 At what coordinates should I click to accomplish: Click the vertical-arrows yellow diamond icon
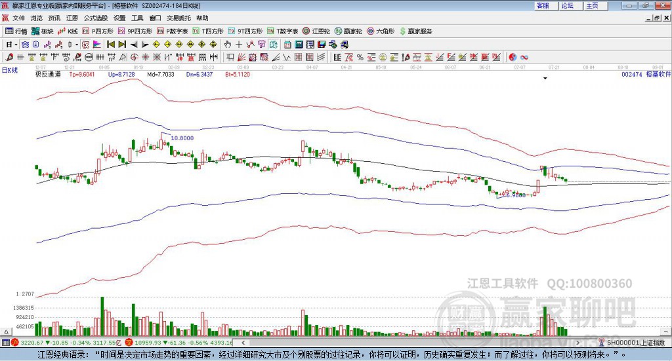point(213,45)
